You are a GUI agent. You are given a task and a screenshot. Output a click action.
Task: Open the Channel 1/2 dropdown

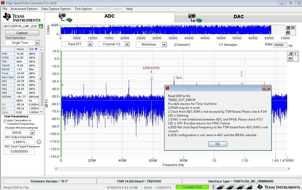tap(127, 45)
